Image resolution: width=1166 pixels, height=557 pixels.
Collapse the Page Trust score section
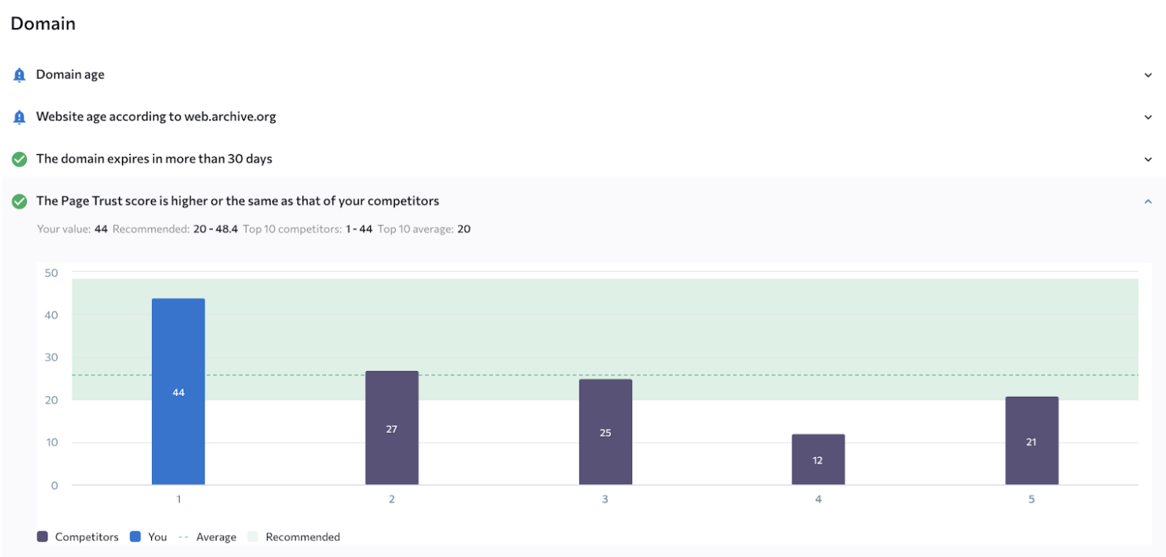(x=1148, y=202)
